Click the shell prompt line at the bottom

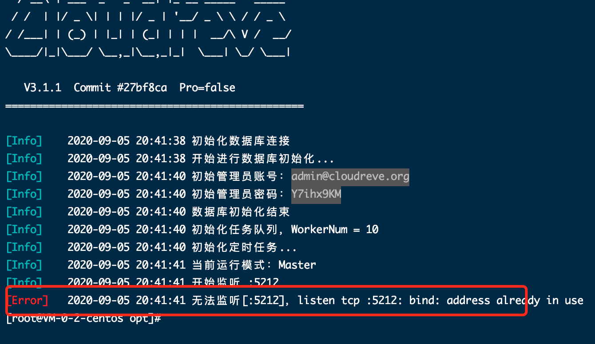coord(83,318)
